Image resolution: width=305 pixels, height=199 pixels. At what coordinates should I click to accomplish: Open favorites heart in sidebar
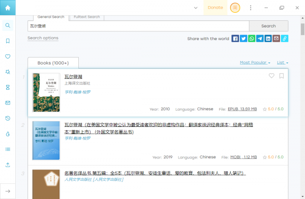tap(8, 56)
